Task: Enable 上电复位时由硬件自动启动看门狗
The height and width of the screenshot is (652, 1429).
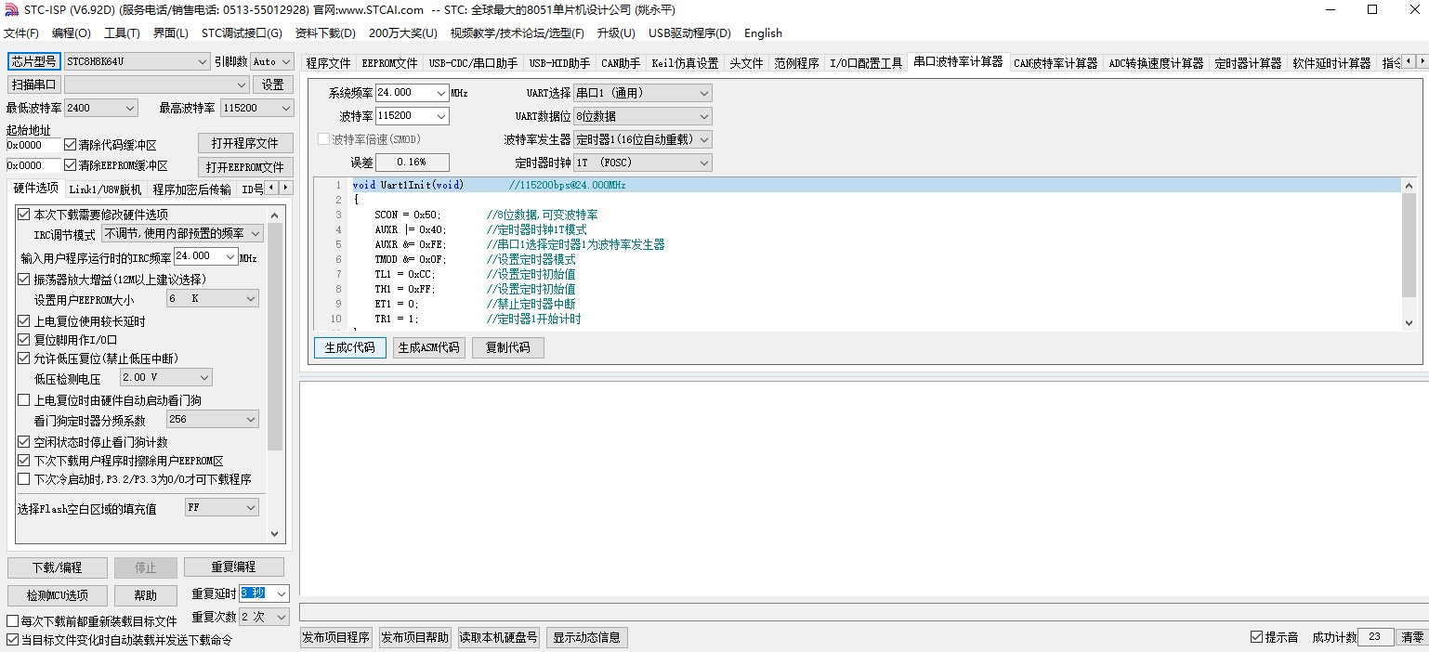Action: [x=23, y=400]
